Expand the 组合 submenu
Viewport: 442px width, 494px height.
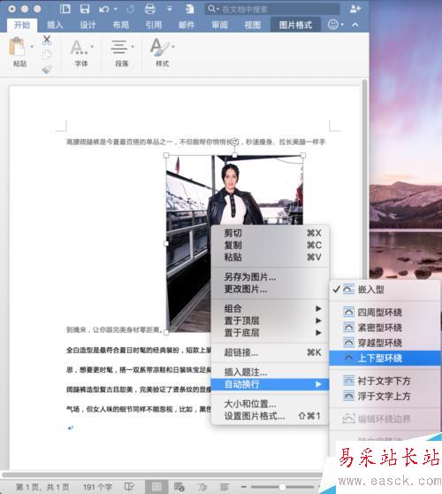point(271,308)
